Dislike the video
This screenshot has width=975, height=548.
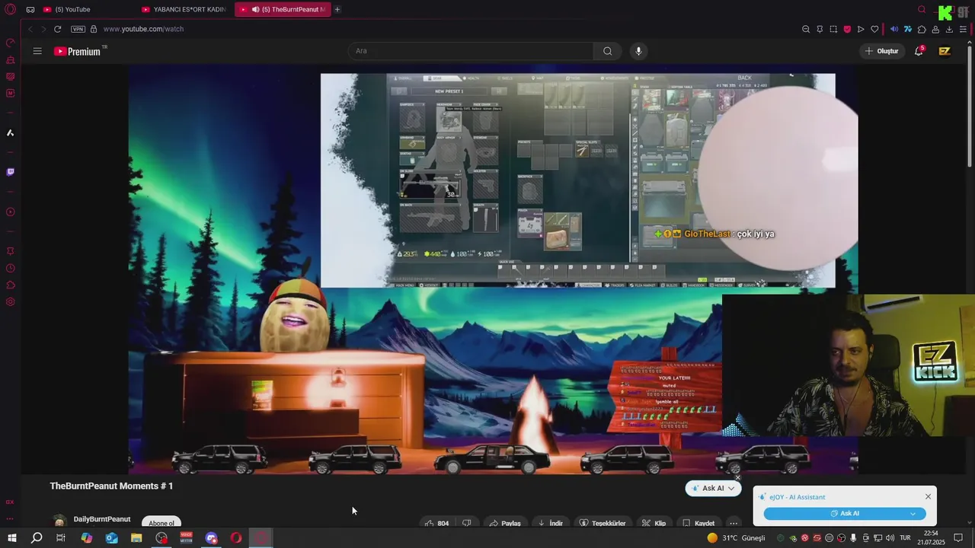coord(467,523)
